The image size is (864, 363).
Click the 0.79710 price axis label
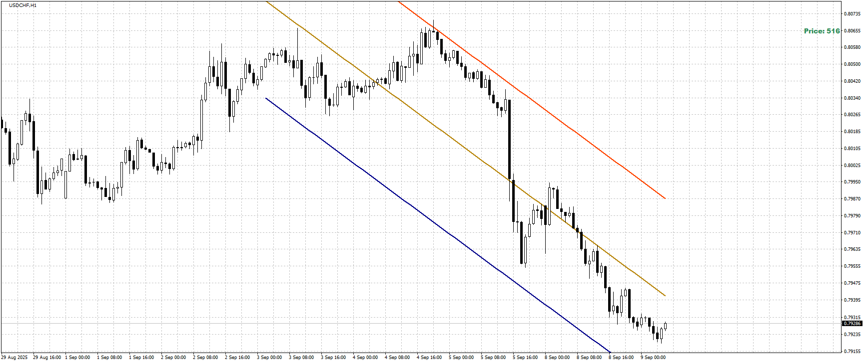[x=852, y=233]
